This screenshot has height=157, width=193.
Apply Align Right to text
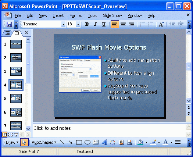132,24
